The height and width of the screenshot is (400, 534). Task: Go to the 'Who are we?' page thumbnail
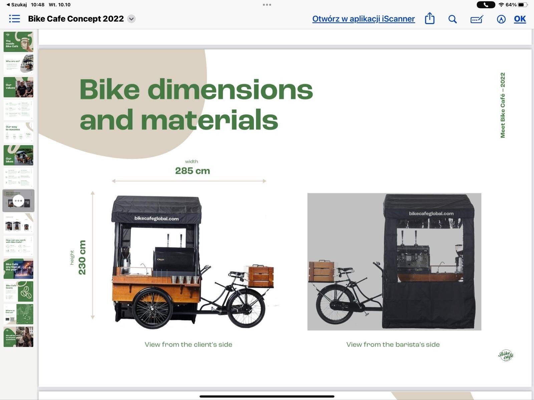[18, 64]
